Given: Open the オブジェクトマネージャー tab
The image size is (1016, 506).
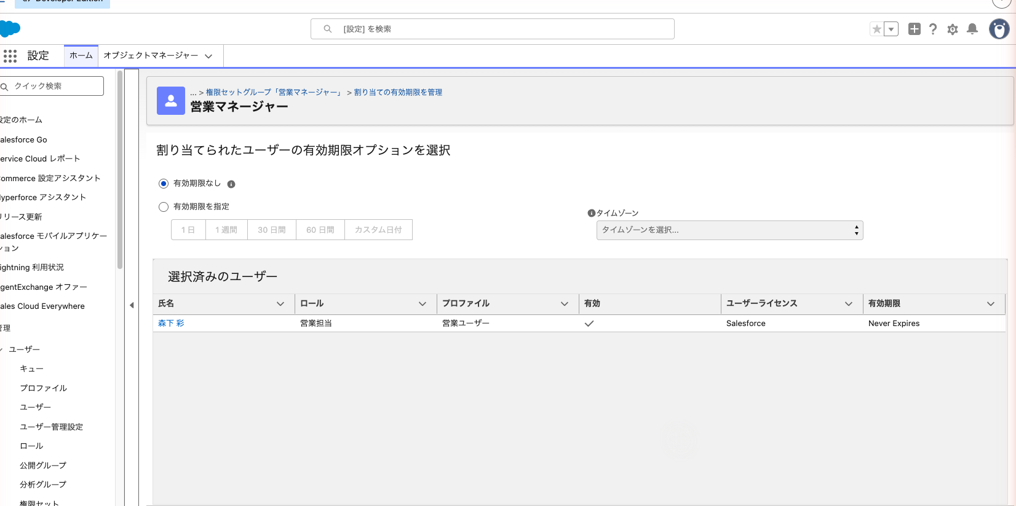Looking at the screenshot, I should coord(151,55).
